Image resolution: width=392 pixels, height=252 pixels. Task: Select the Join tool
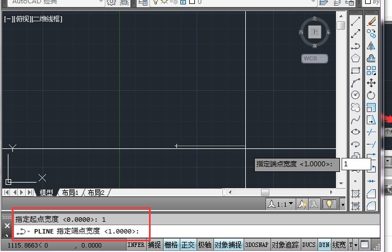(371, 181)
